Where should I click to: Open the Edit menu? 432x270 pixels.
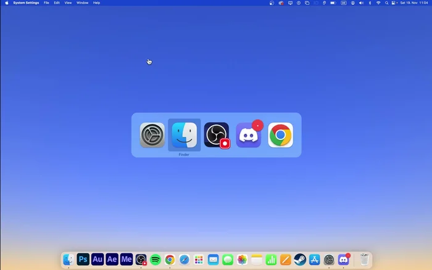pos(57,2)
